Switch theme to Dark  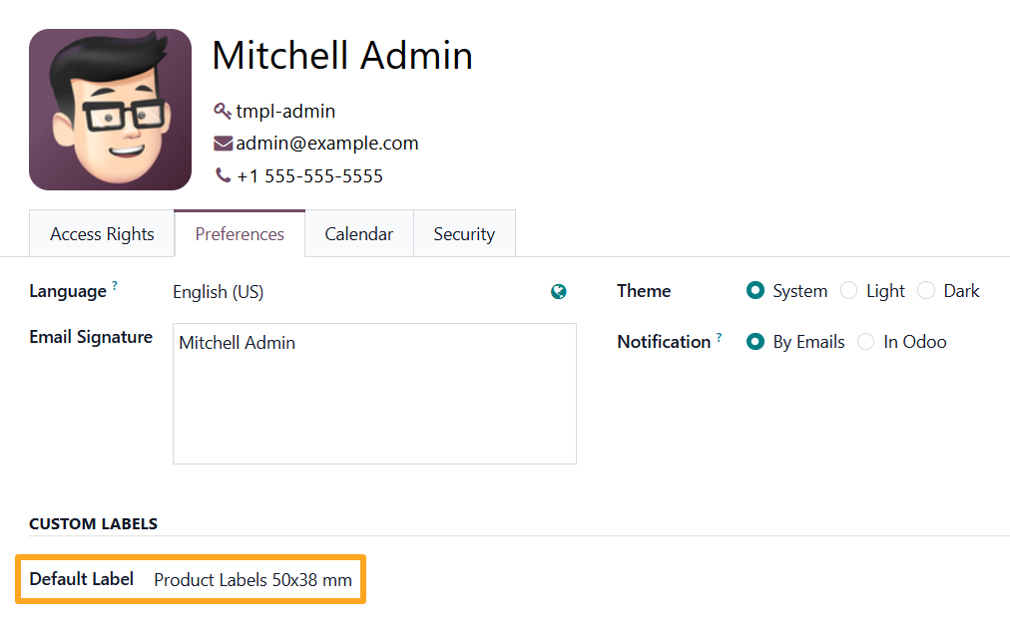coord(926,291)
